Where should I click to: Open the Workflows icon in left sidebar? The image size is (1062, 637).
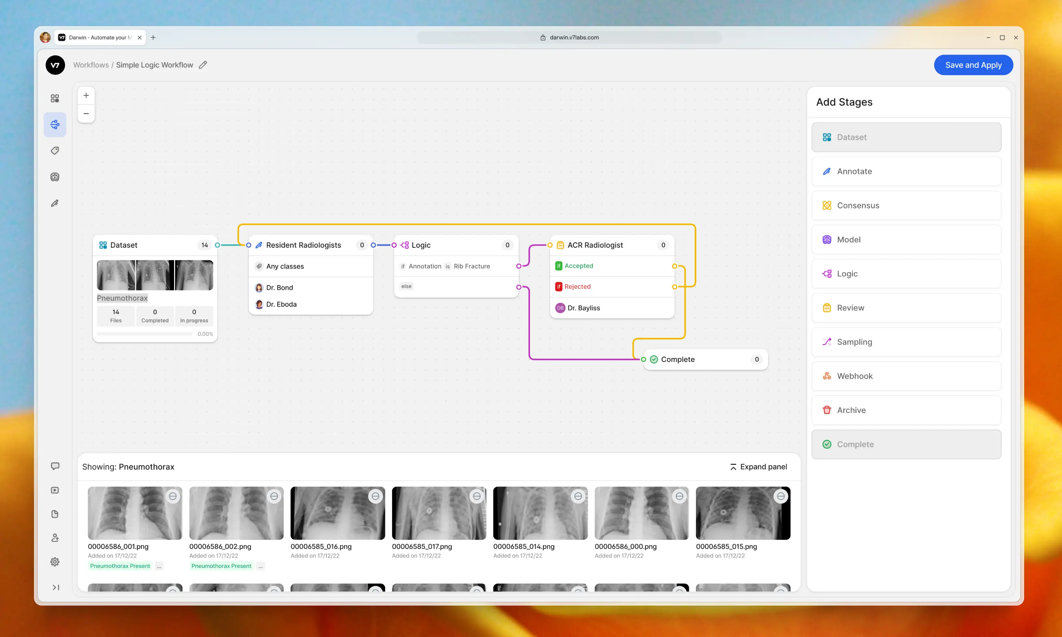pos(55,125)
